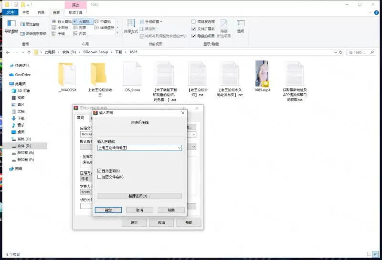382x260 pixels.
Task: Select OneDrive in the navigation sidebar
Action: pos(22,75)
